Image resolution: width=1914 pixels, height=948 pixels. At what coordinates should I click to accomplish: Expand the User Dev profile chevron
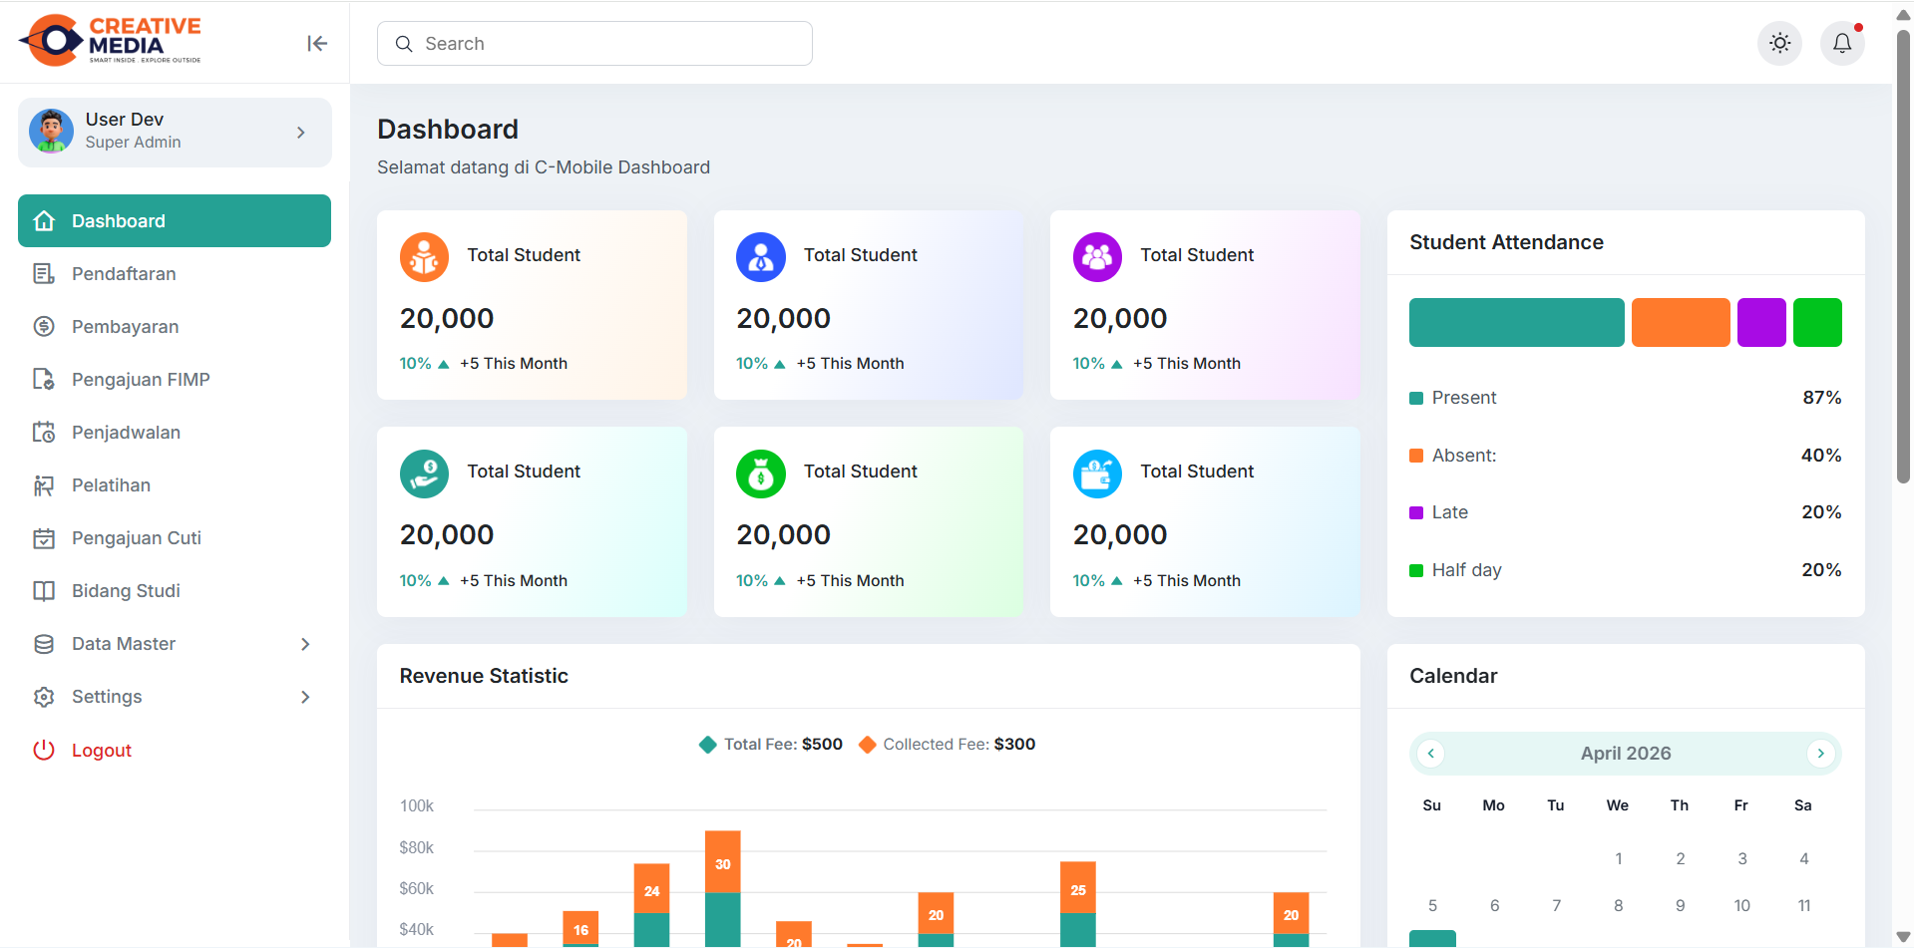(301, 133)
